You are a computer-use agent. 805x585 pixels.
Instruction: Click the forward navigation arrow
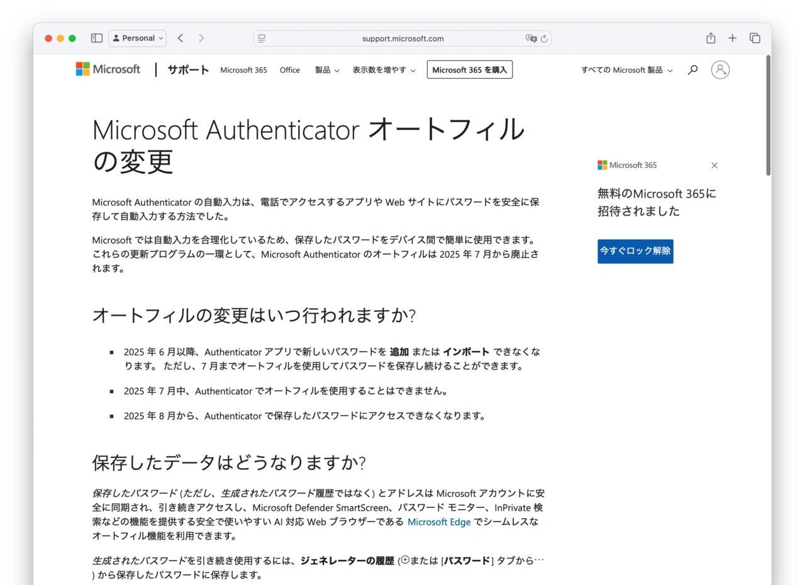[x=201, y=38]
